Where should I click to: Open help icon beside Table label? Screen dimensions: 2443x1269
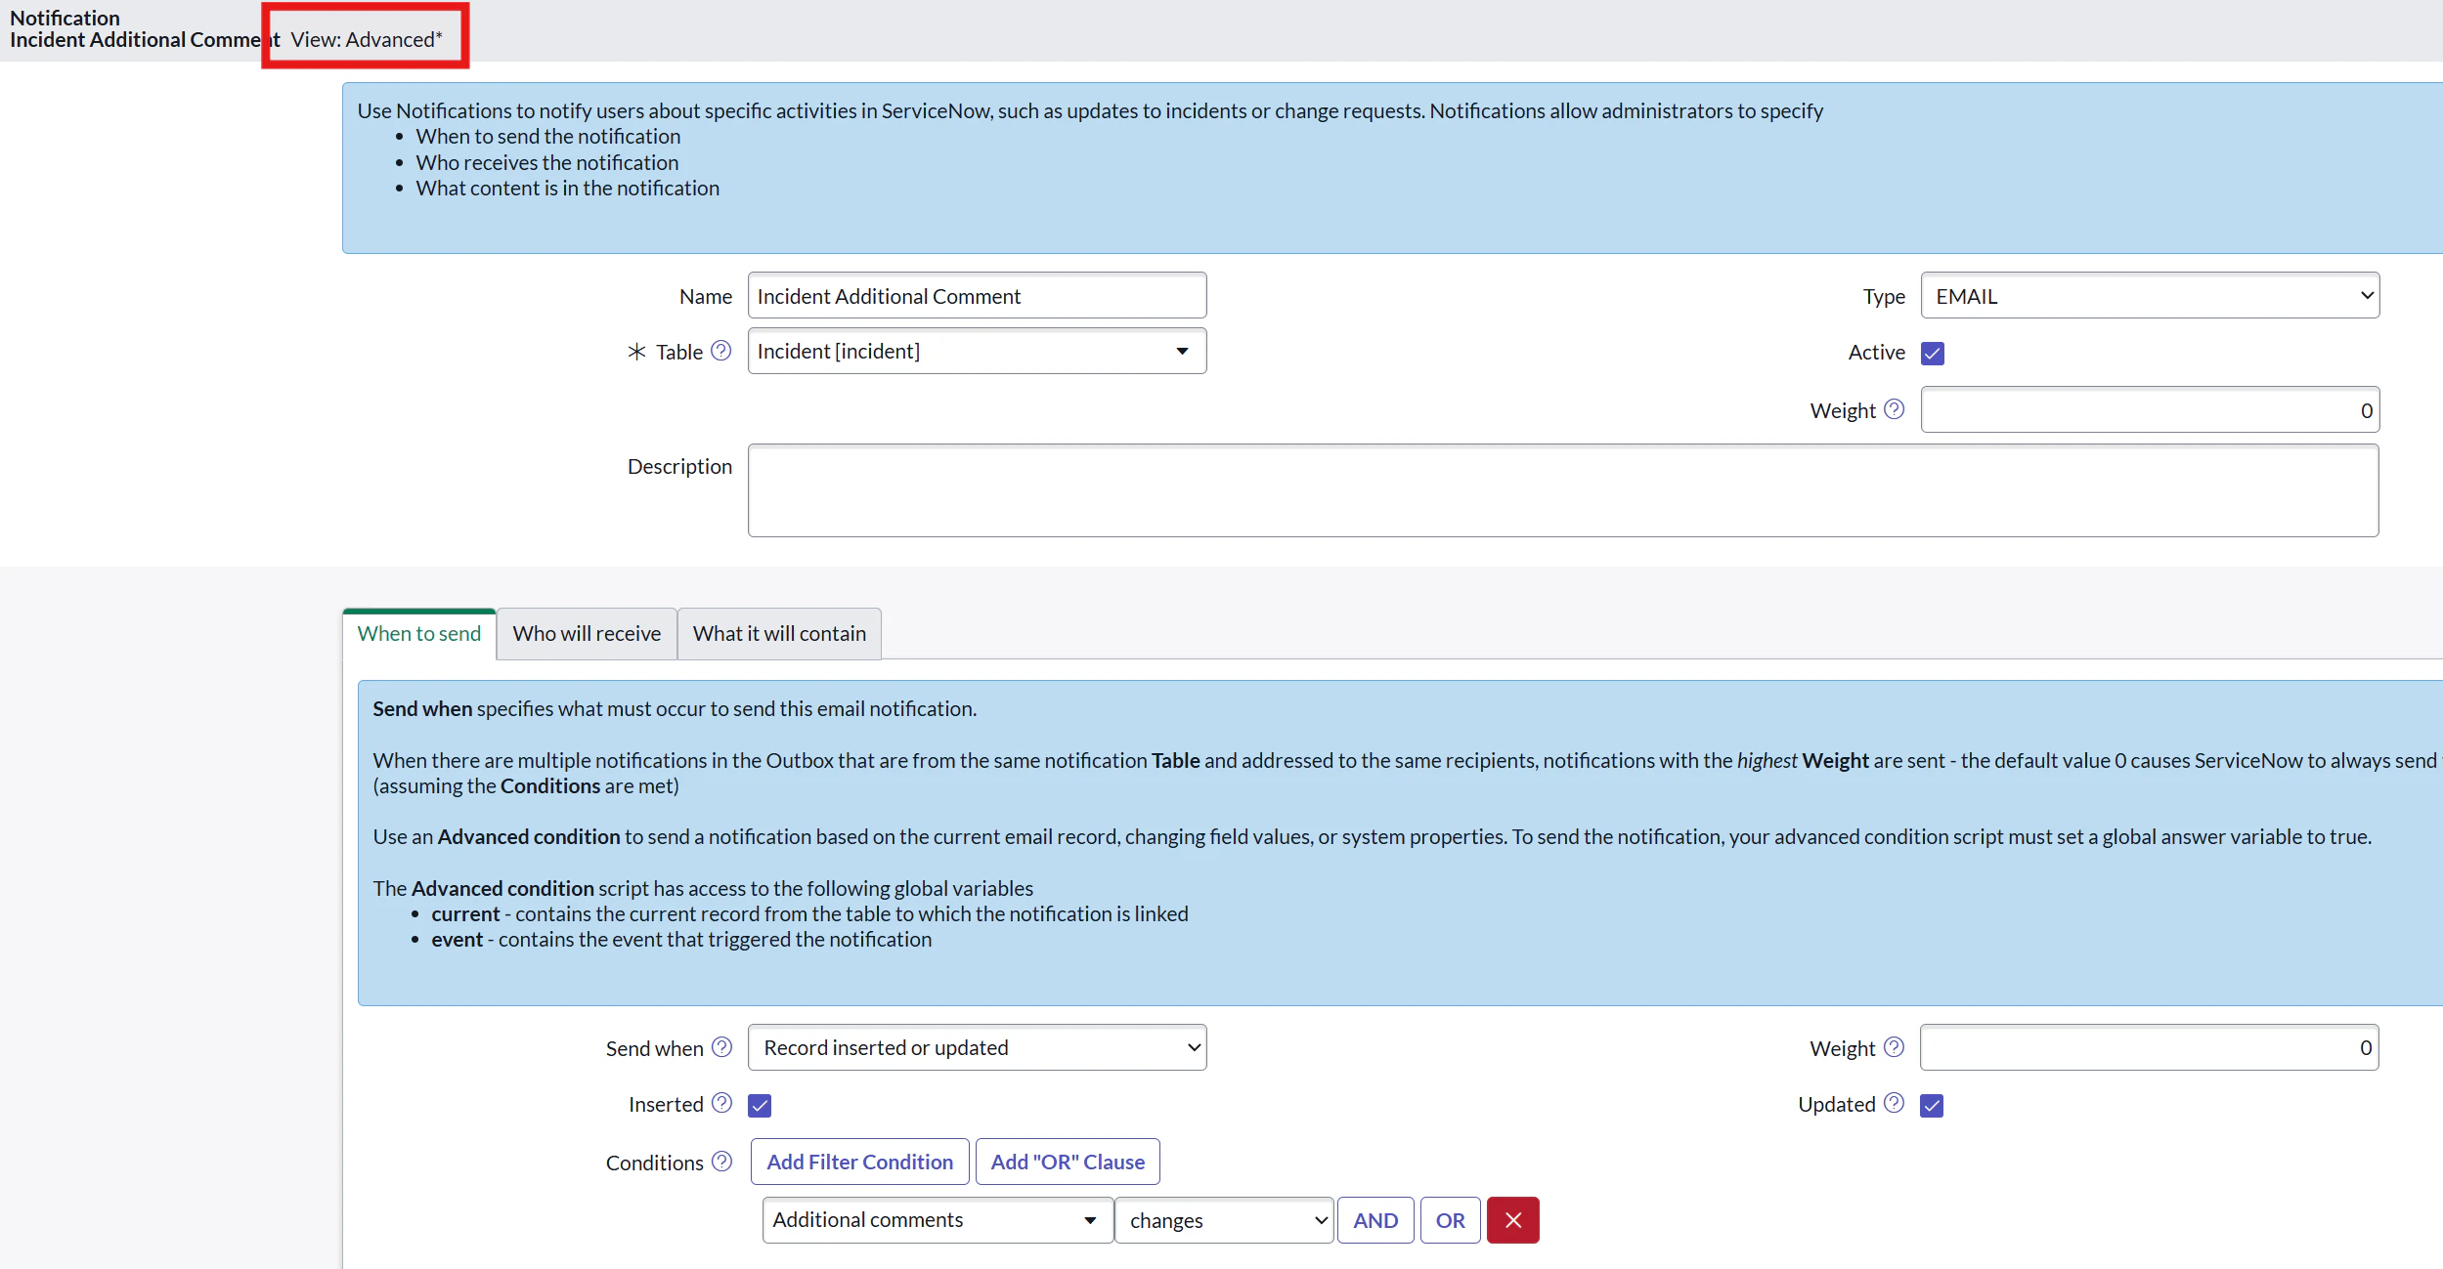pos(720,351)
